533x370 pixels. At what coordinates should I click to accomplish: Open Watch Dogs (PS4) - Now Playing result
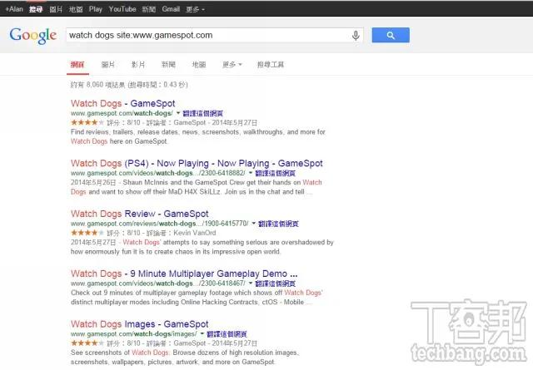(x=197, y=163)
